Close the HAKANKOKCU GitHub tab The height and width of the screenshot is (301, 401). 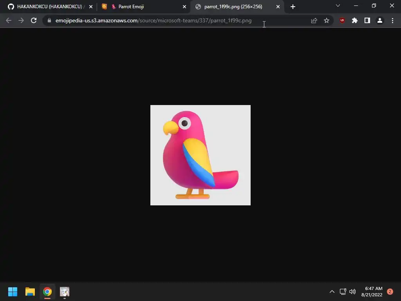tap(91, 7)
